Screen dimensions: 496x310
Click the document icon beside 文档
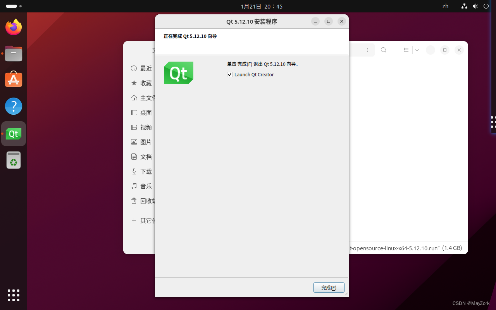pyautogui.click(x=134, y=157)
